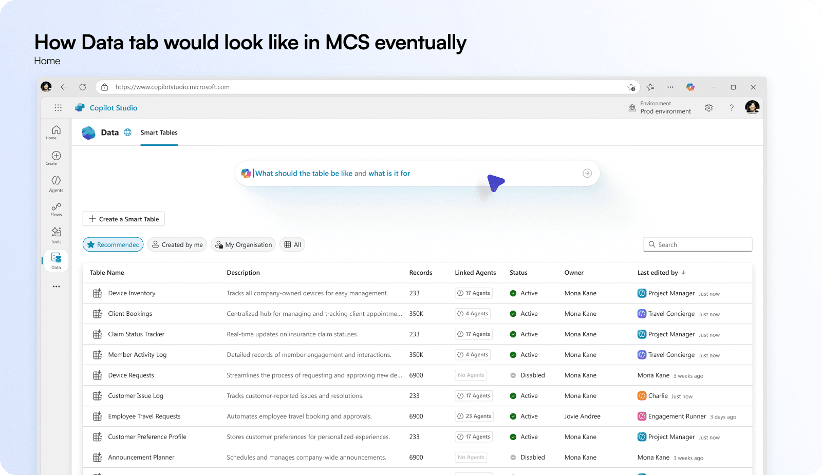Image resolution: width=822 pixels, height=475 pixels.
Task: Open Client Bookings table
Action: [130, 314]
